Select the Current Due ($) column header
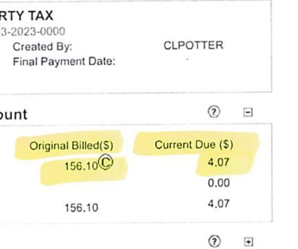Screen dimensions: 298x249 point(194,145)
